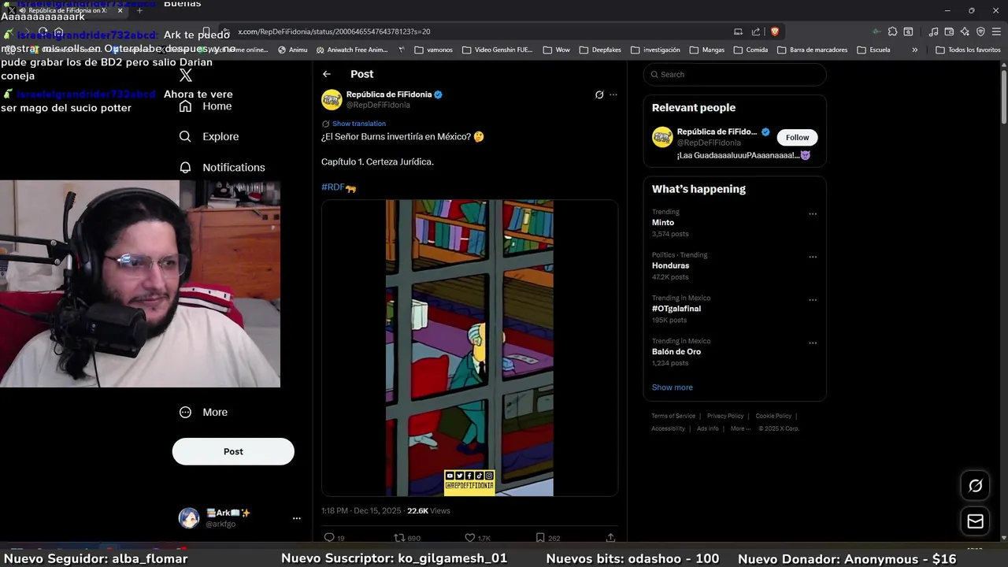Open options for the Honduras trend
This screenshot has height=567, width=1008.
pos(813,257)
